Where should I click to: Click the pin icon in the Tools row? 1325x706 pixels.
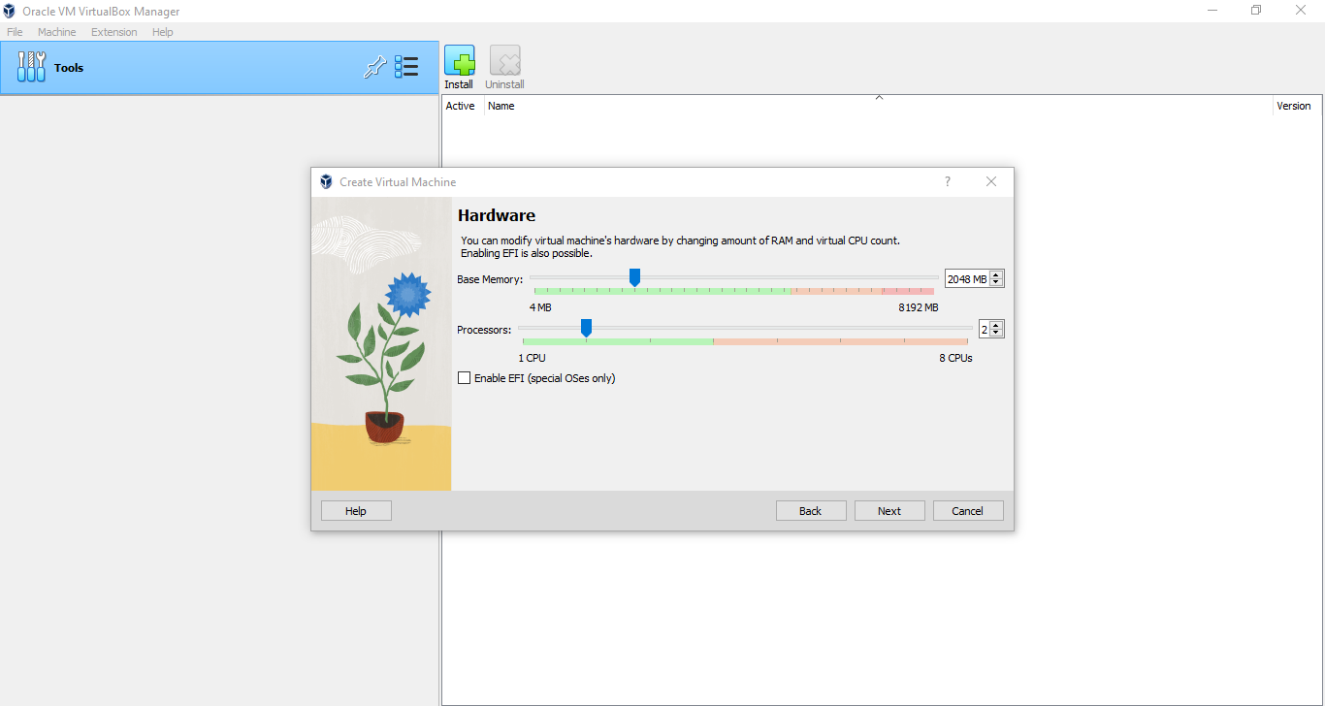click(374, 67)
